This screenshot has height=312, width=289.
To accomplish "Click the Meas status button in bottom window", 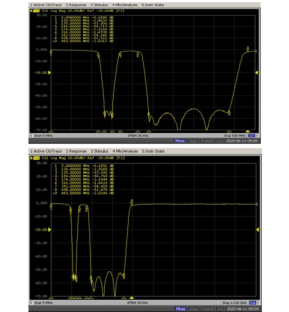I will click(180, 309).
